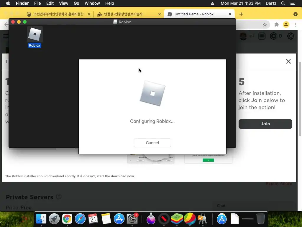The width and height of the screenshot is (302, 227).
Task: Open the tab search dropdown arrow
Action: [295, 14]
